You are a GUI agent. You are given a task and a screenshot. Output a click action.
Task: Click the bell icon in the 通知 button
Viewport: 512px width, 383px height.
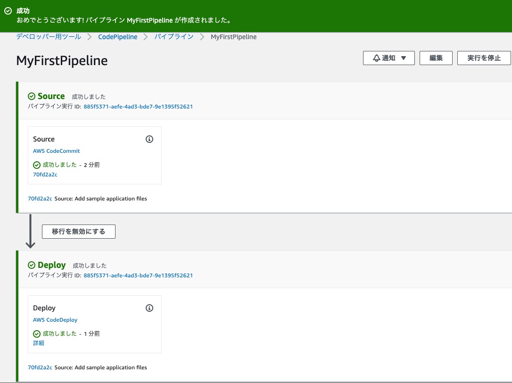[x=376, y=58]
